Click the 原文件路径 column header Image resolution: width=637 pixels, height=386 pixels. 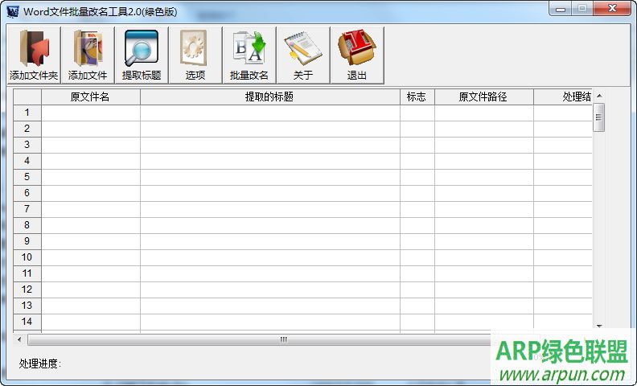point(484,96)
